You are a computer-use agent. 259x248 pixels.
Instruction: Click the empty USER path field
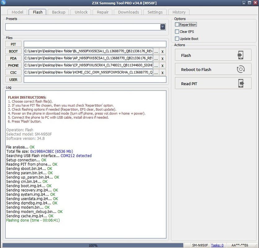pos(95,79)
